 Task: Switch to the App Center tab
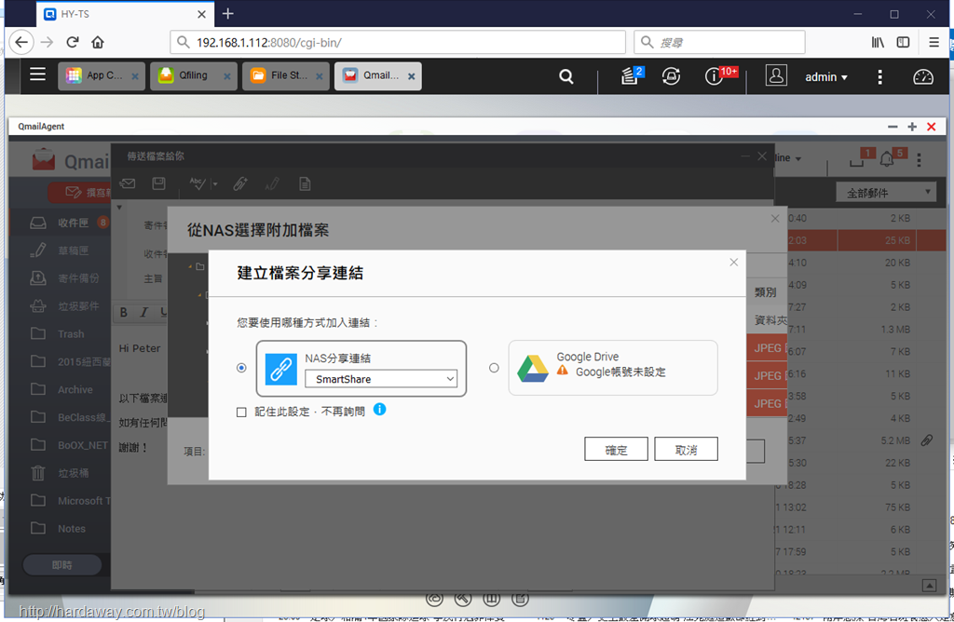tap(101, 76)
